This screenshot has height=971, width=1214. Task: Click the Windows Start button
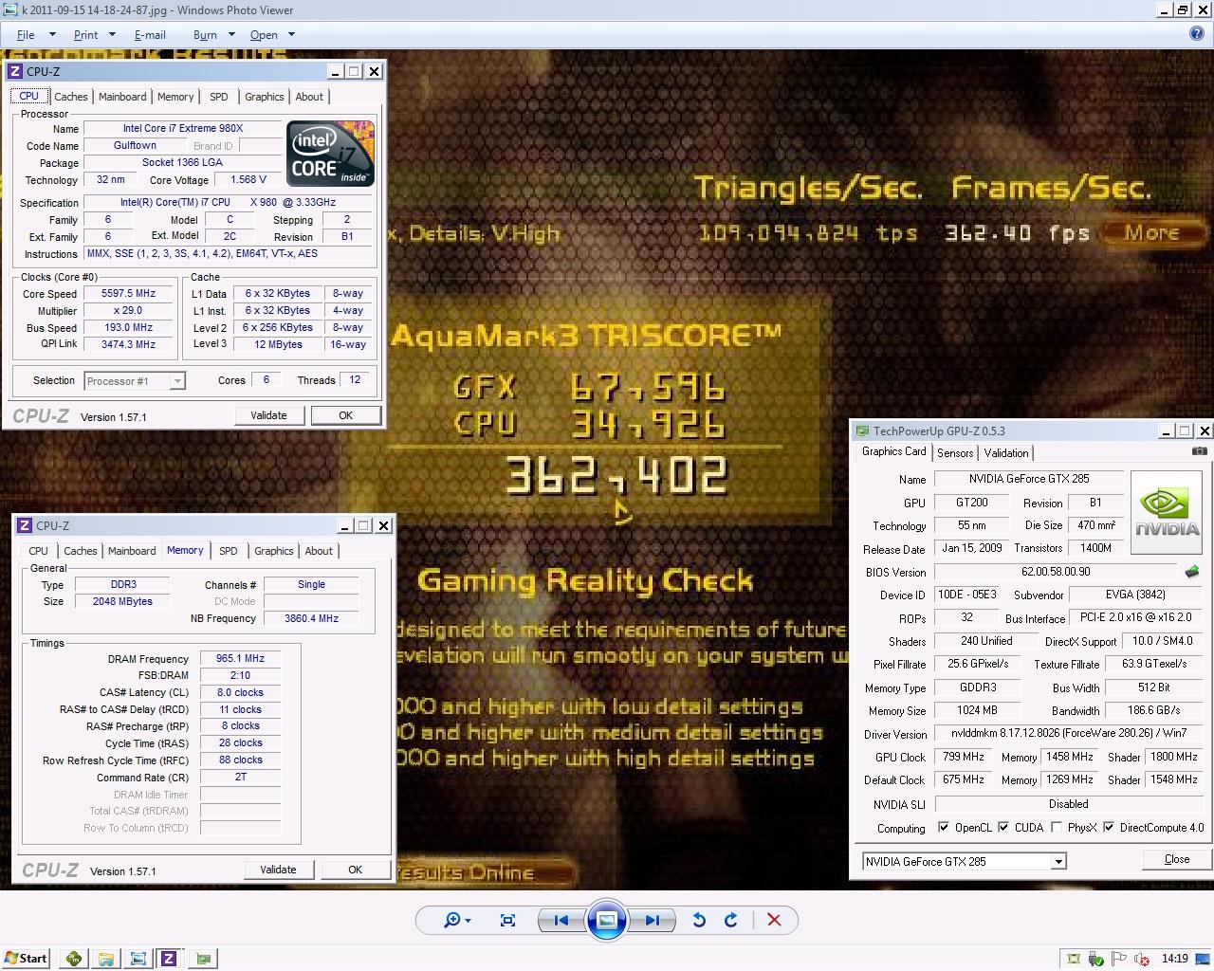[26, 958]
